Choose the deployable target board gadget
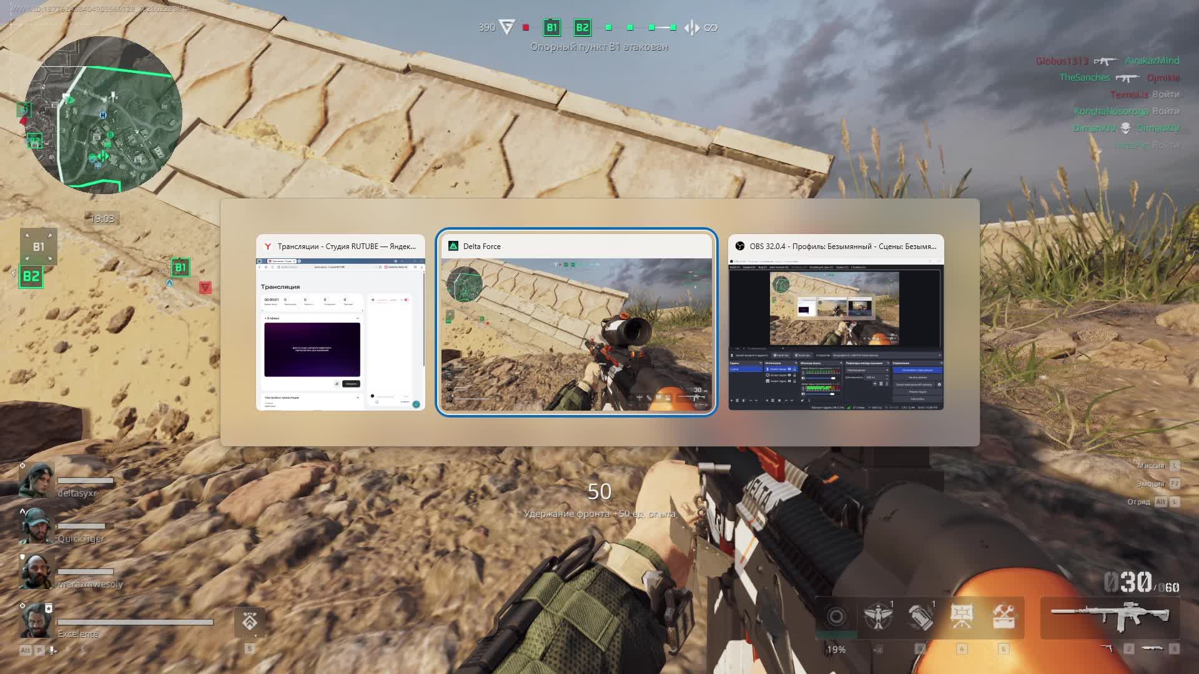1199x674 pixels. (x=962, y=617)
